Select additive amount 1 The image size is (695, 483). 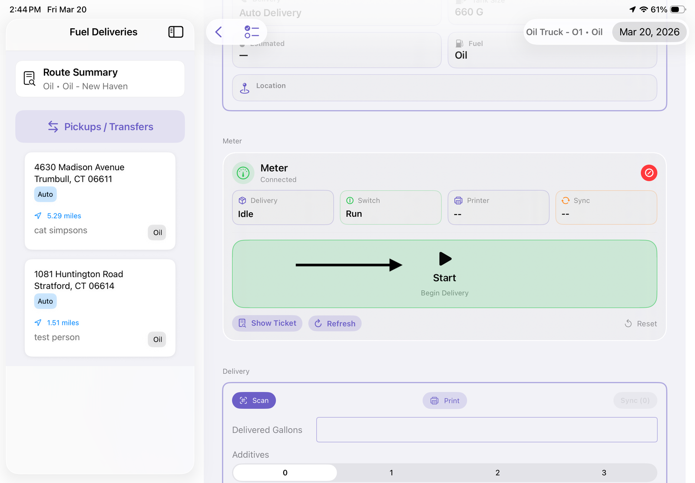(x=391, y=473)
